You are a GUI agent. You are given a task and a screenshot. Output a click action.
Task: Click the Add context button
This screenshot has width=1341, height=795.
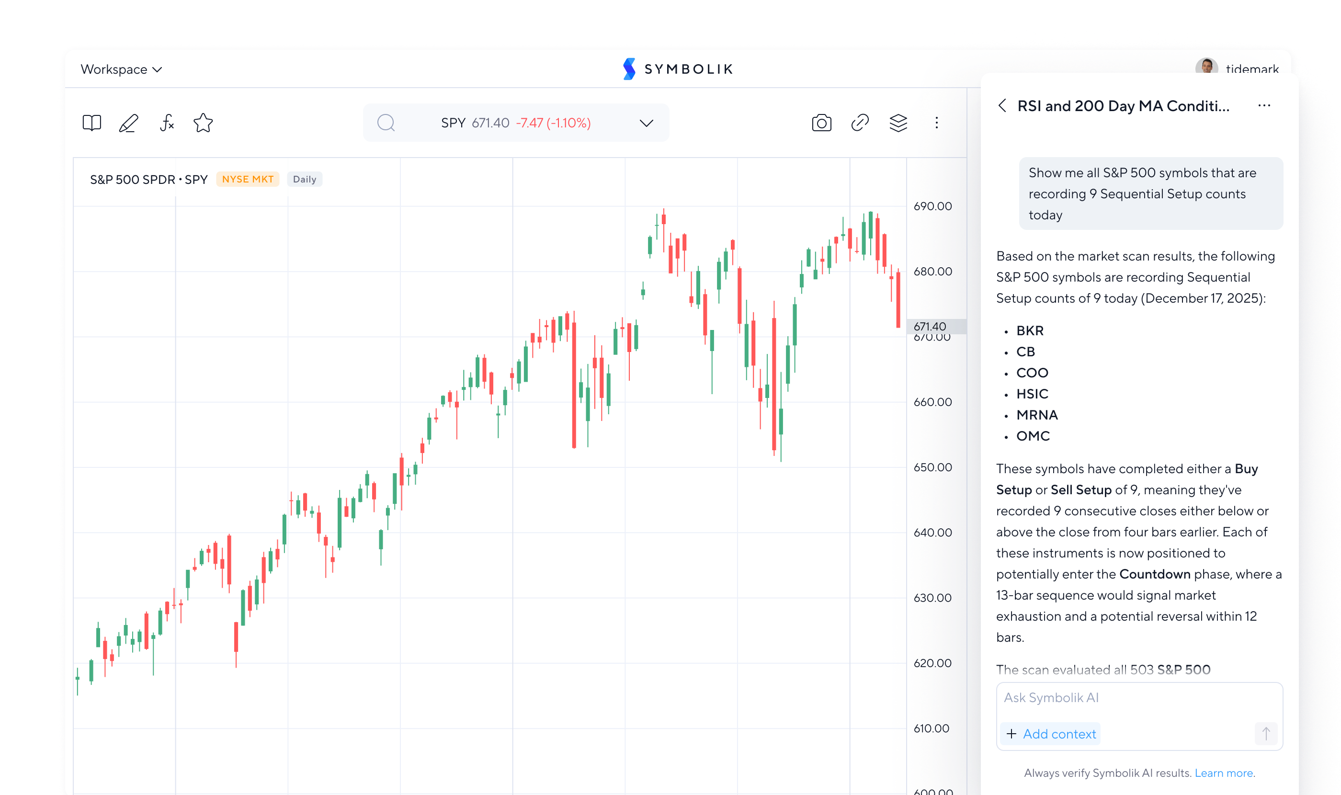pos(1051,734)
